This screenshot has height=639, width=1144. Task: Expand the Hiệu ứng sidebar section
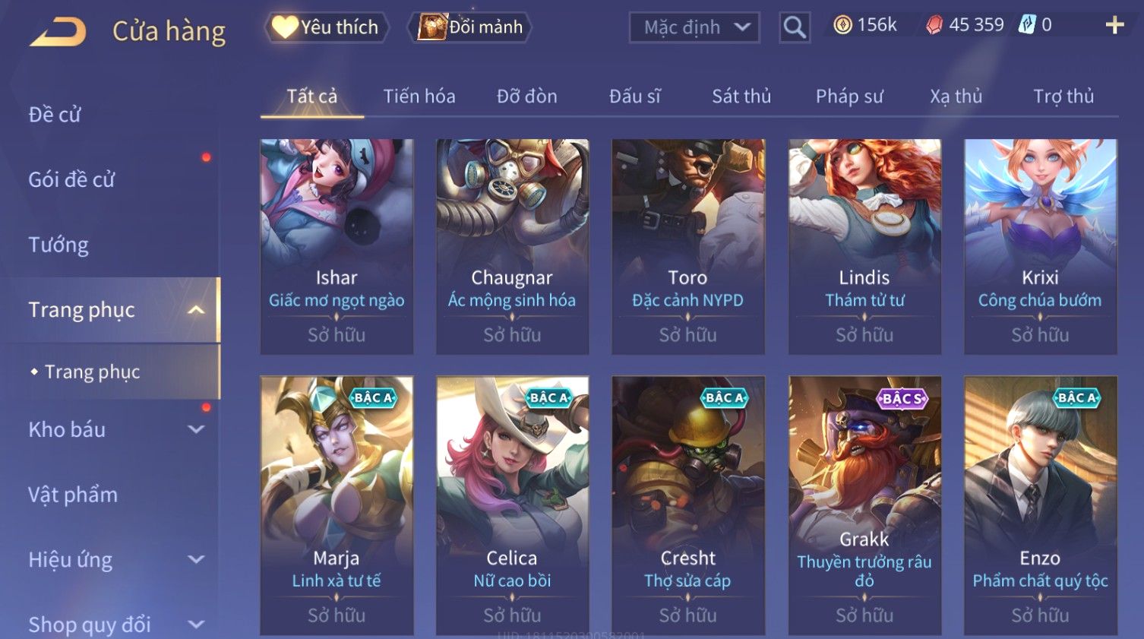(x=196, y=560)
